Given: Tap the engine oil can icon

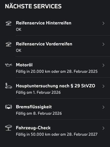Looking at the screenshot, I should pyautogui.click(x=9, y=65).
